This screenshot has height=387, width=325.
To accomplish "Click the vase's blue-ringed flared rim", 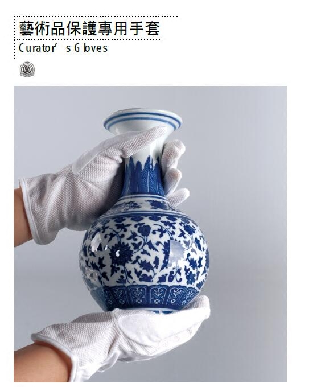I will pos(143,122).
